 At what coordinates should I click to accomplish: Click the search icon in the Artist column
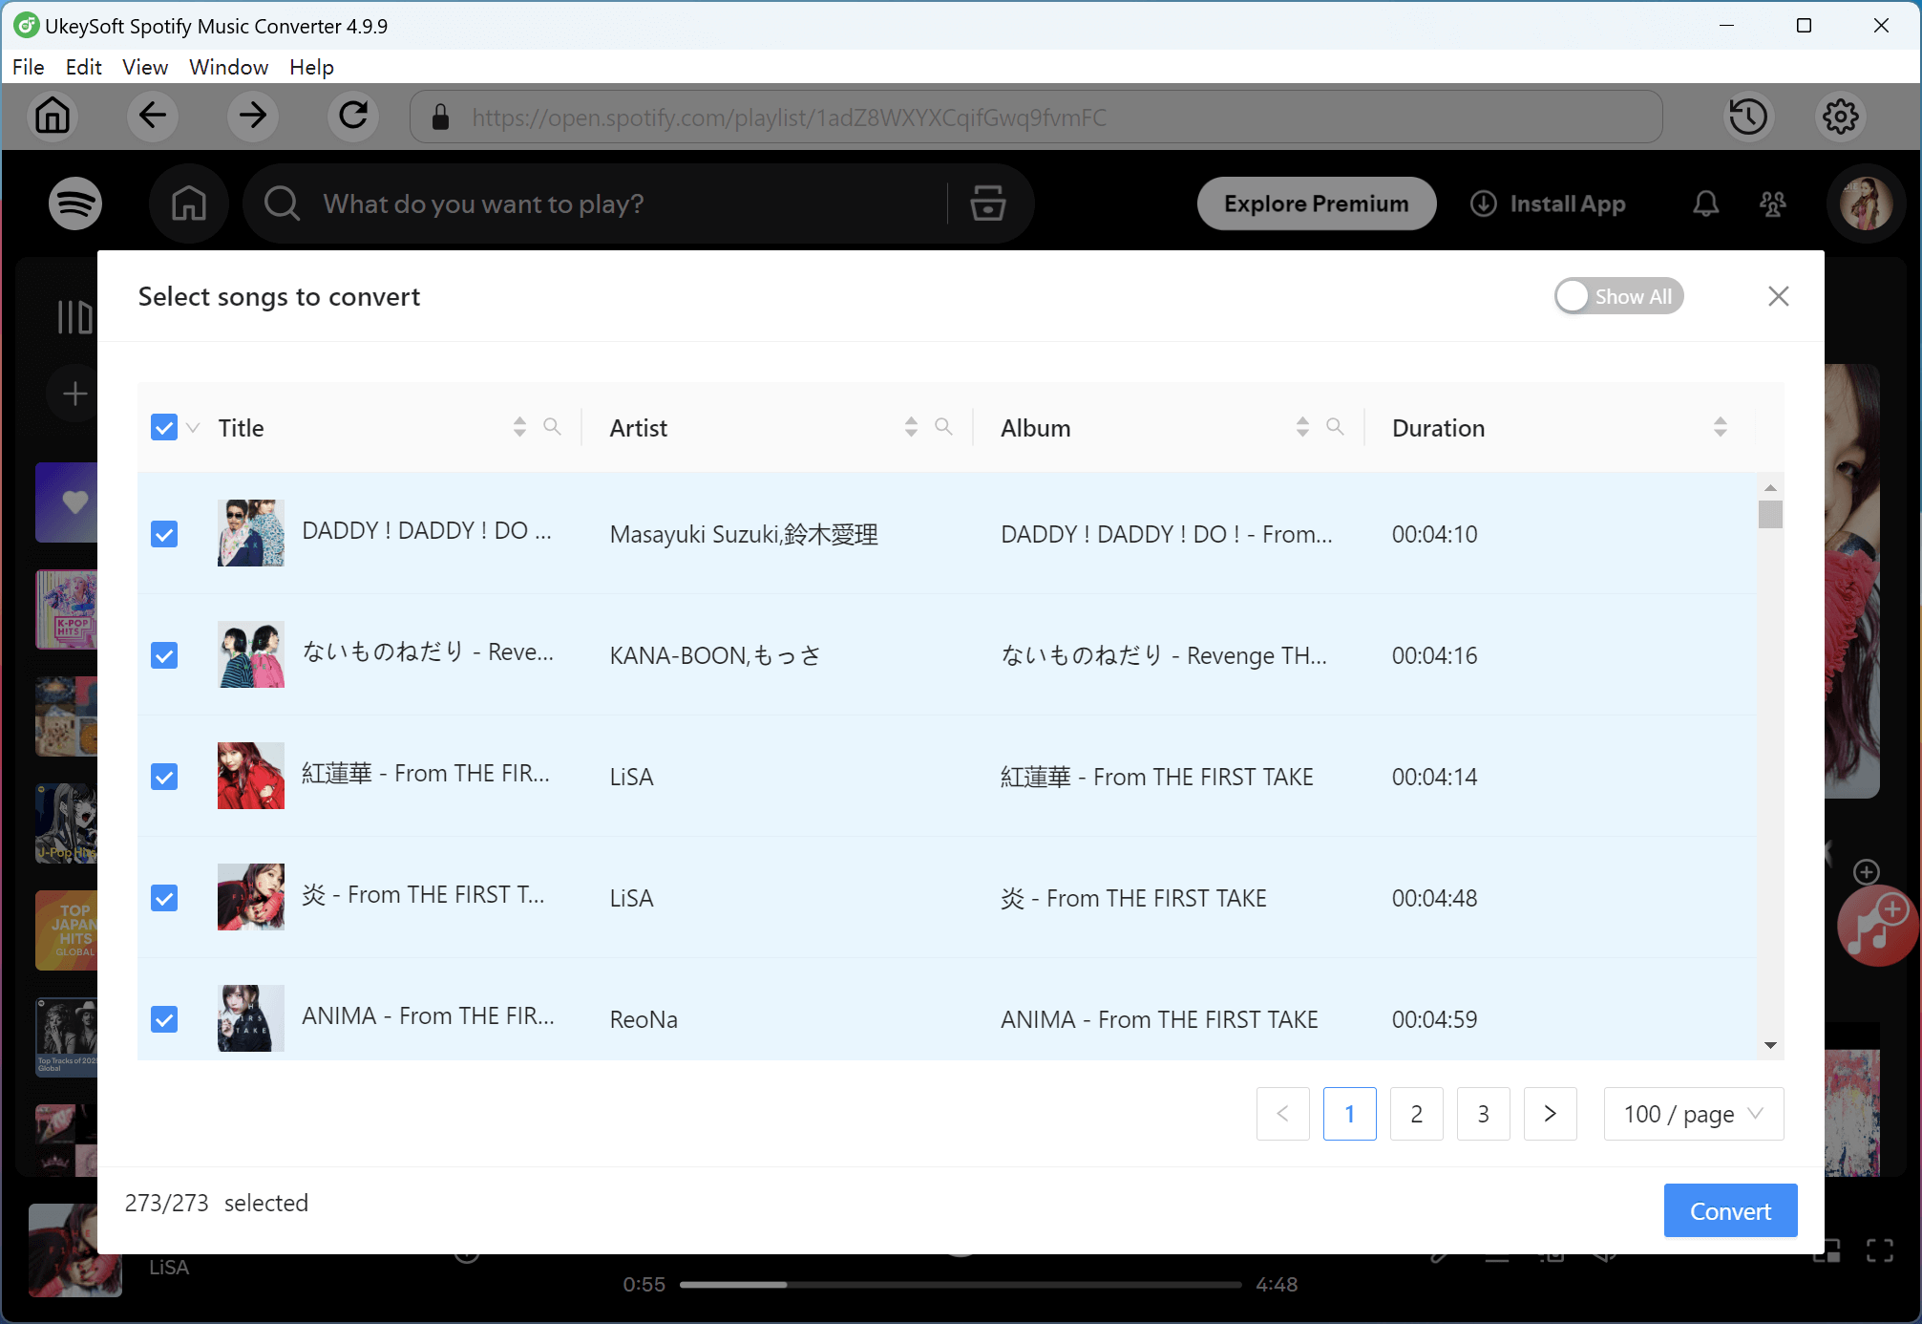click(x=944, y=427)
